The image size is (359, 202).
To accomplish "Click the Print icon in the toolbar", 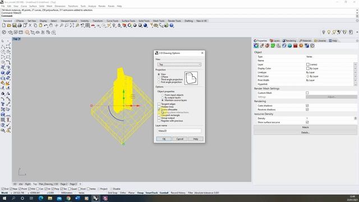I will point(20,25).
